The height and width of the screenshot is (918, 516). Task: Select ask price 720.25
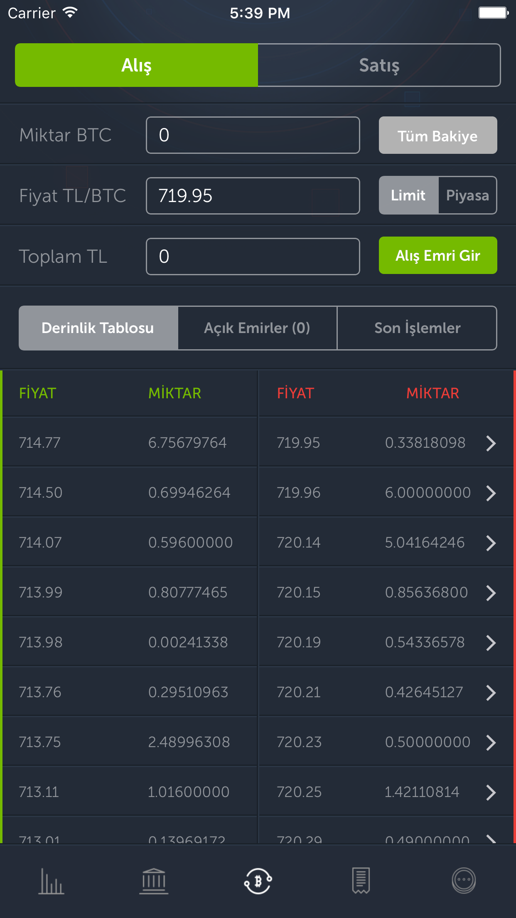click(x=299, y=792)
